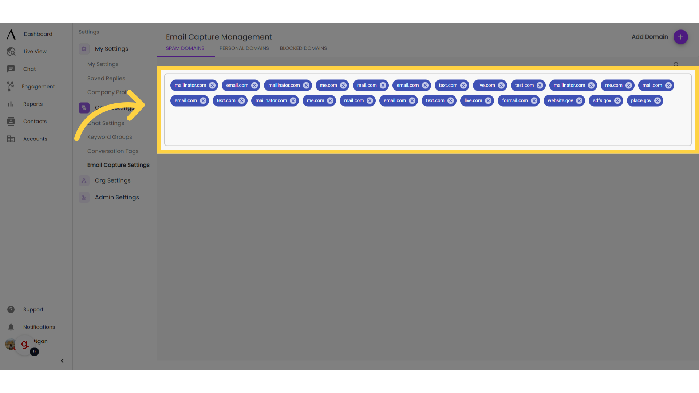Expand Chat Settings menu item

pyautogui.click(x=115, y=107)
